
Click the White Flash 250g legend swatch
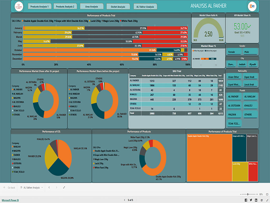tap(121, 21)
